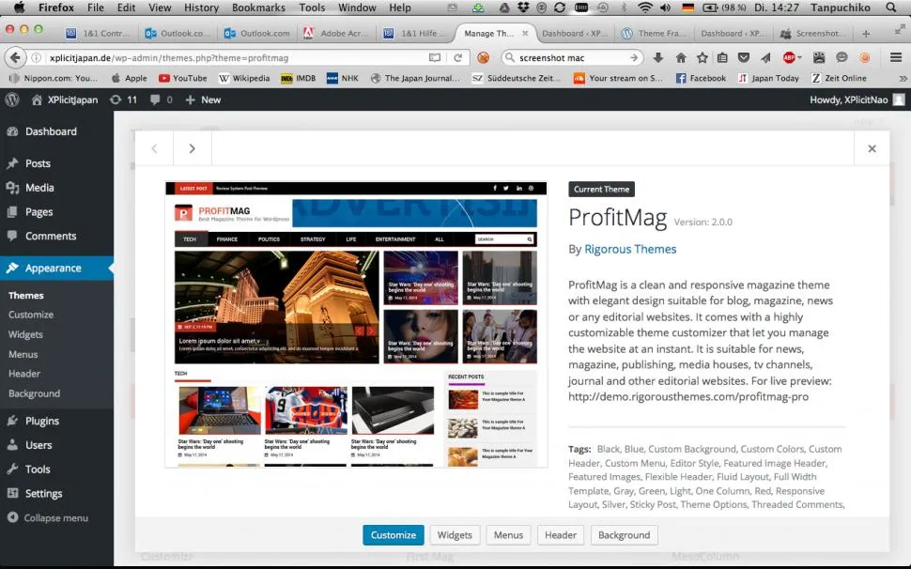Screen dimensions: 911x569
Task: Click the volume icon in menu bar
Action: coord(665,8)
